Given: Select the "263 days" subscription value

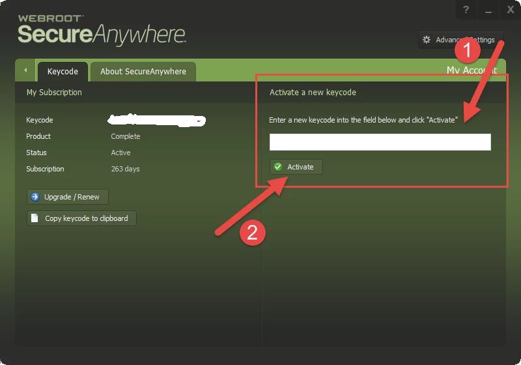Looking at the screenshot, I should tap(125, 169).
